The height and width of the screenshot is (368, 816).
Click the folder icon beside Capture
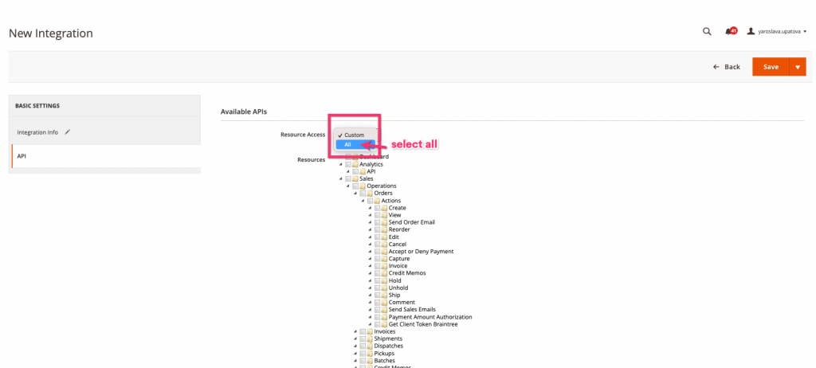coord(385,259)
